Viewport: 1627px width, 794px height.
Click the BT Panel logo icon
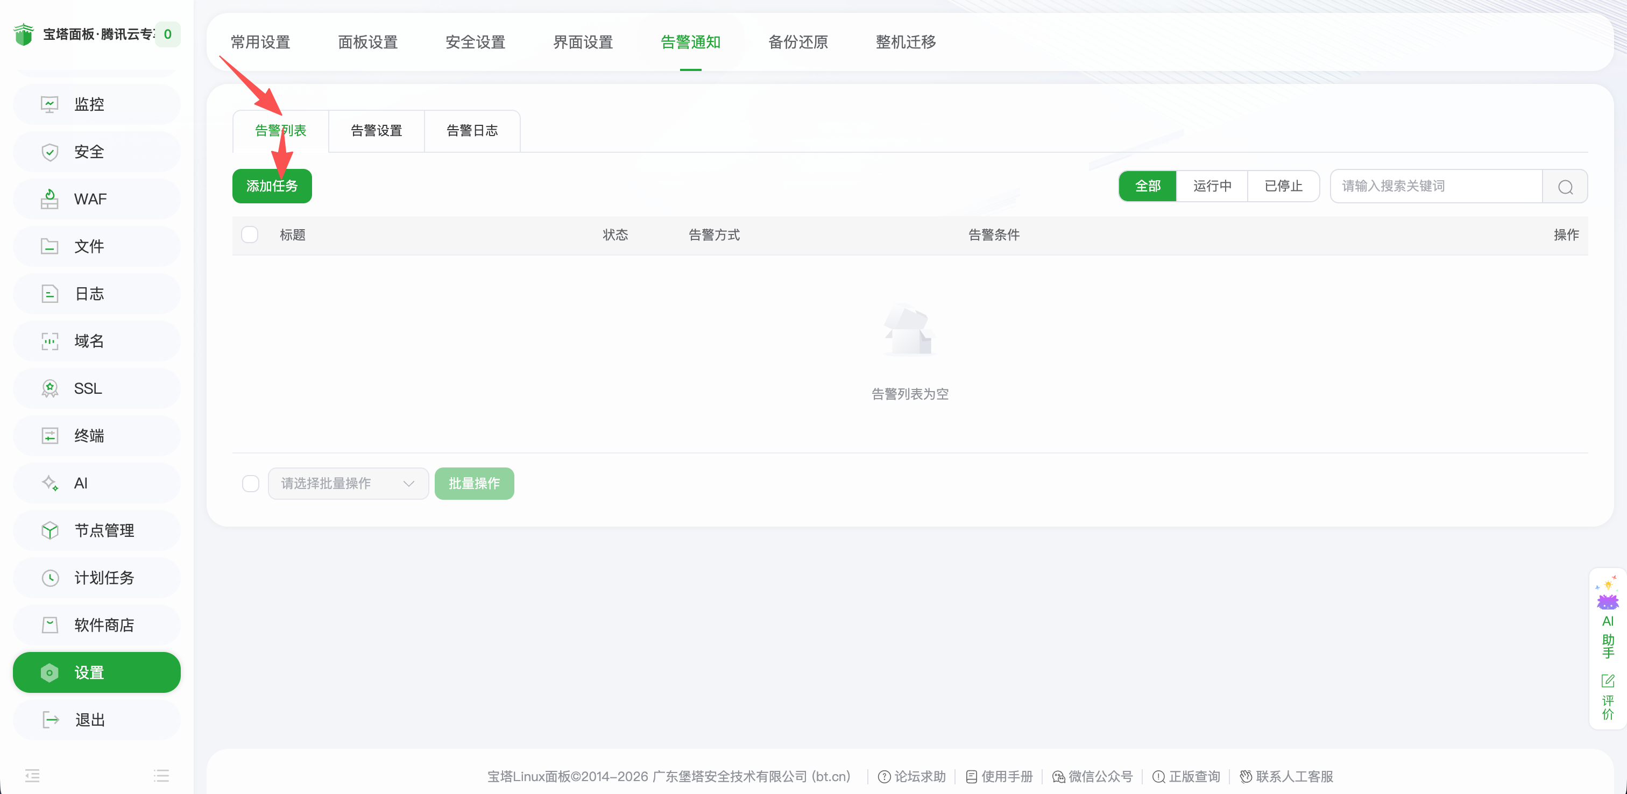coord(23,34)
